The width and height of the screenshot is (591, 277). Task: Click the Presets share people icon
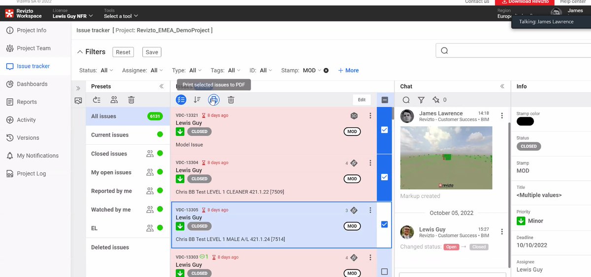[114, 100]
